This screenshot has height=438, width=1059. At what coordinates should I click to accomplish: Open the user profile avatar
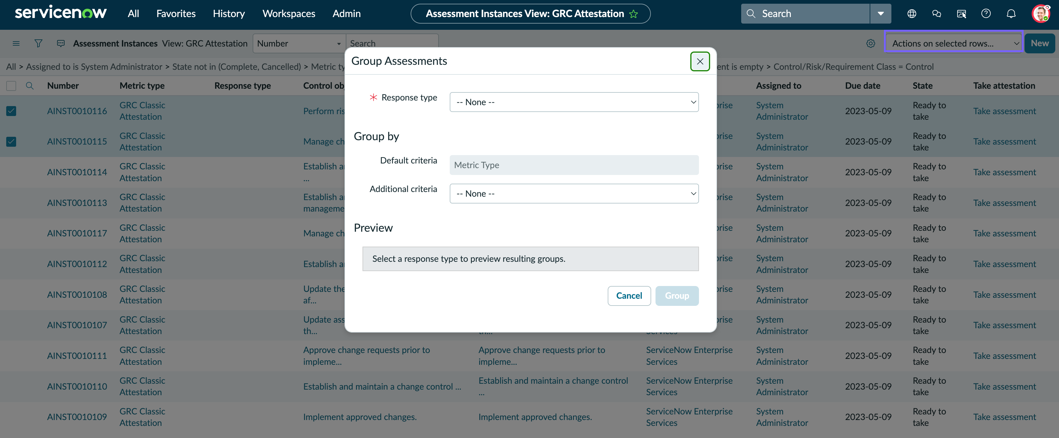1041,14
